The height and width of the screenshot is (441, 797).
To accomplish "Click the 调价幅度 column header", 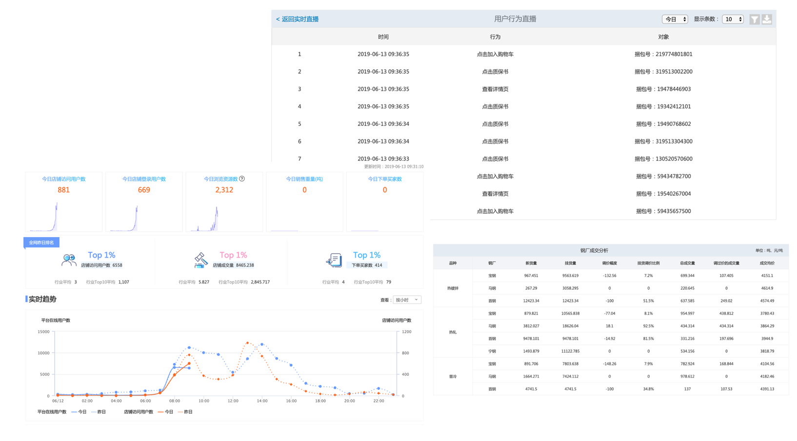I will pos(609,263).
